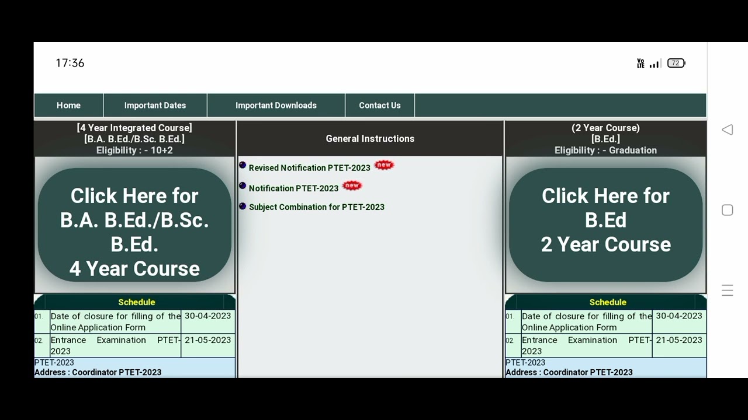Click the General Instructions heading
This screenshot has width=748, height=420.
[x=370, y=139]
